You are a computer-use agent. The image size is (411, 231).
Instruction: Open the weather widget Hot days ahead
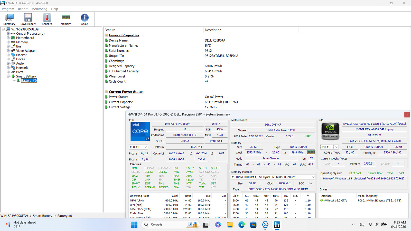pyautogui.click(x=21, y=225)
